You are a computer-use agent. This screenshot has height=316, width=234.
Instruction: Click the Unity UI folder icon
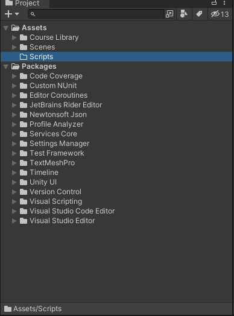coord(24,182)
